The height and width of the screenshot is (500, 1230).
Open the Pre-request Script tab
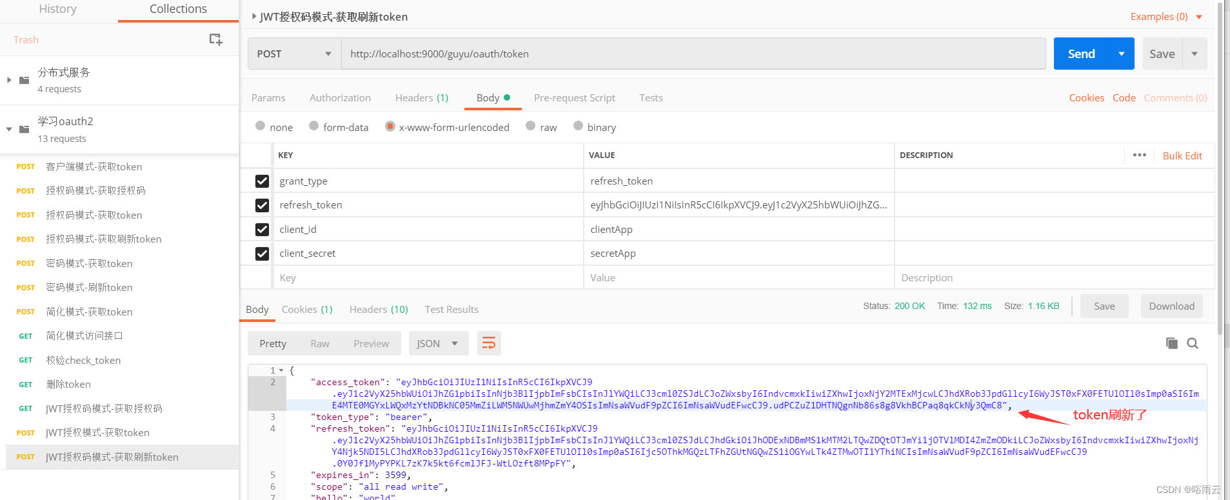pos(575,97)
